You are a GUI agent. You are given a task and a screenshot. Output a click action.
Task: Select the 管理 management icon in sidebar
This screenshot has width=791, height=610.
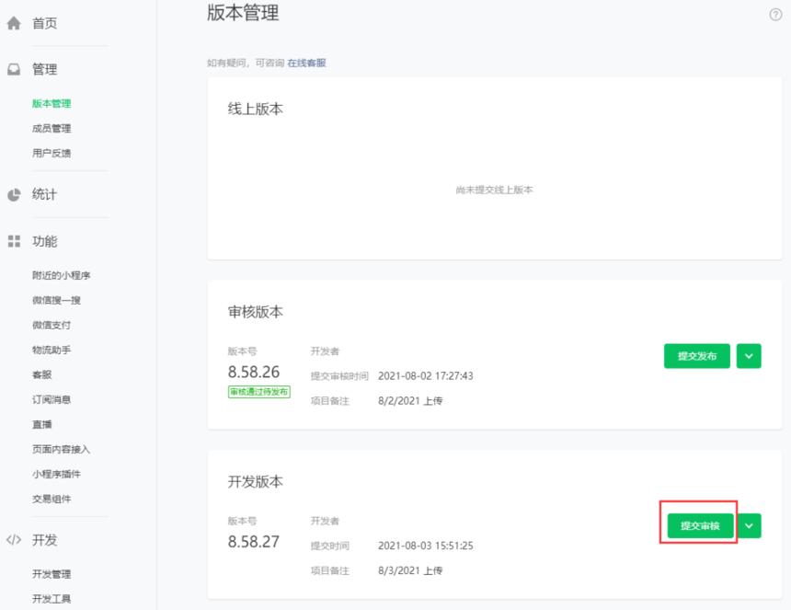11,68
